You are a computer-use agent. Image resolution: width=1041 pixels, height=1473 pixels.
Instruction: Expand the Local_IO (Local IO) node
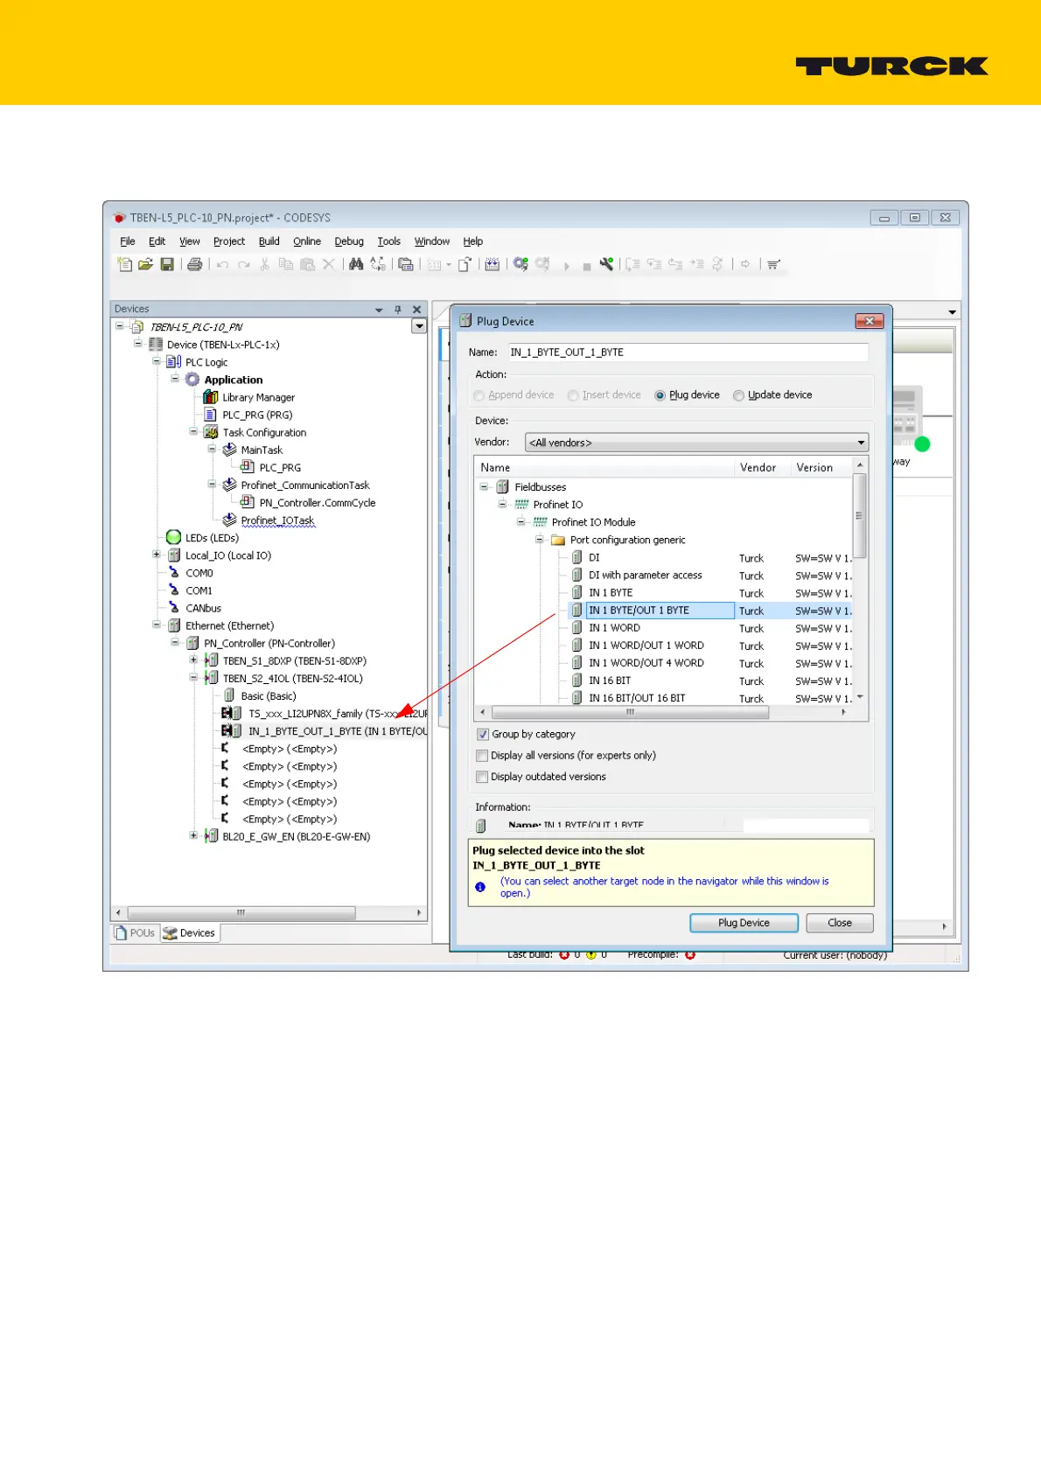(157, 555)
